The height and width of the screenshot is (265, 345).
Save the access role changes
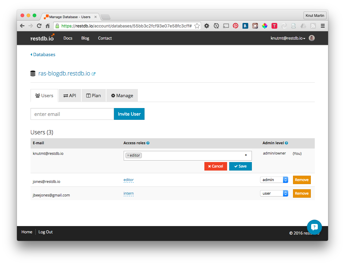click(x=240, y=166)
